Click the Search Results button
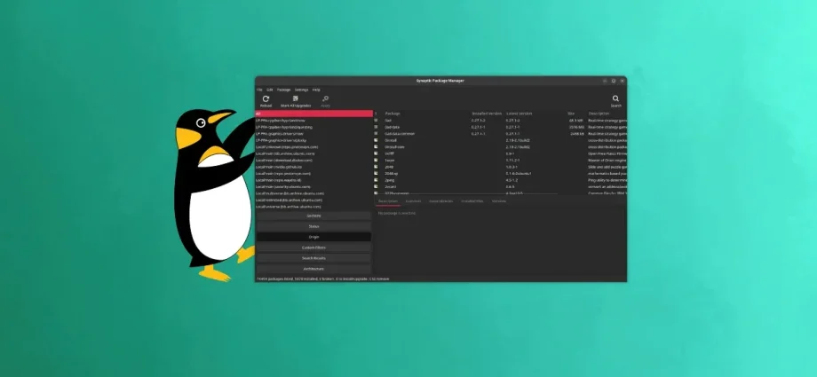The height and width of the screenshot is (377, 817). click(313, 258)
